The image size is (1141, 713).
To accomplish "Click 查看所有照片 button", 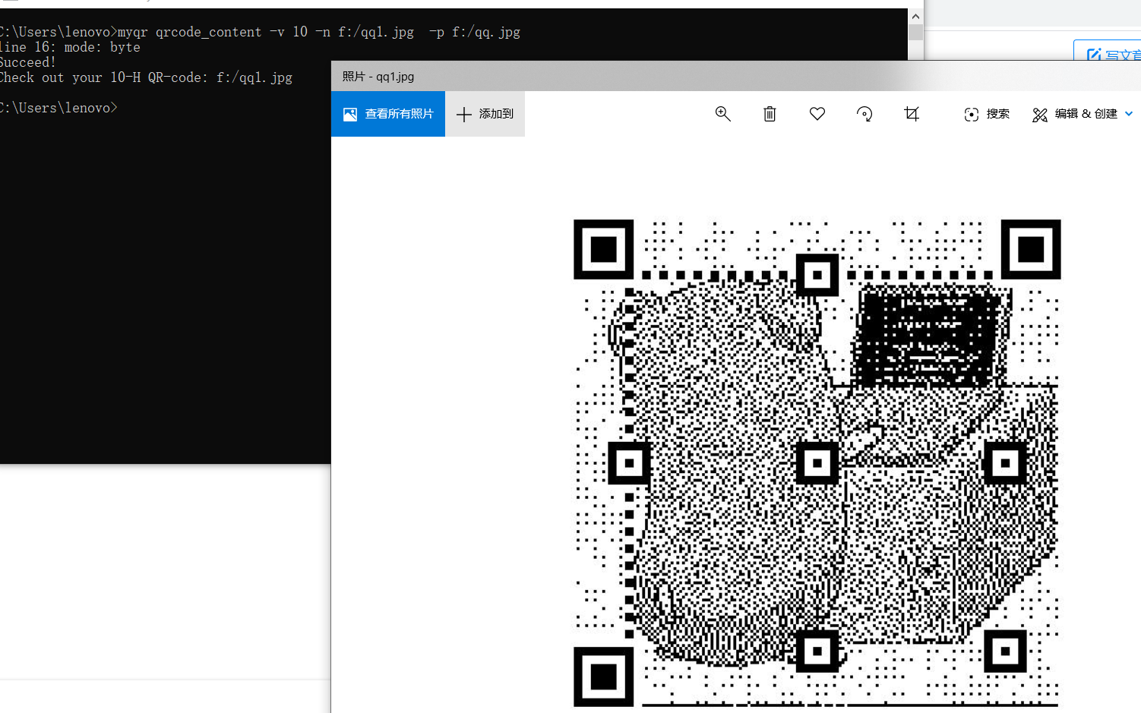I will 388,114.
